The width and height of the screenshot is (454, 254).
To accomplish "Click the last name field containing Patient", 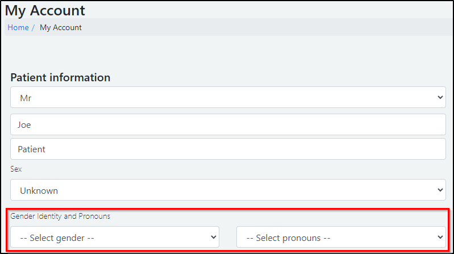I will click(227, 149).
